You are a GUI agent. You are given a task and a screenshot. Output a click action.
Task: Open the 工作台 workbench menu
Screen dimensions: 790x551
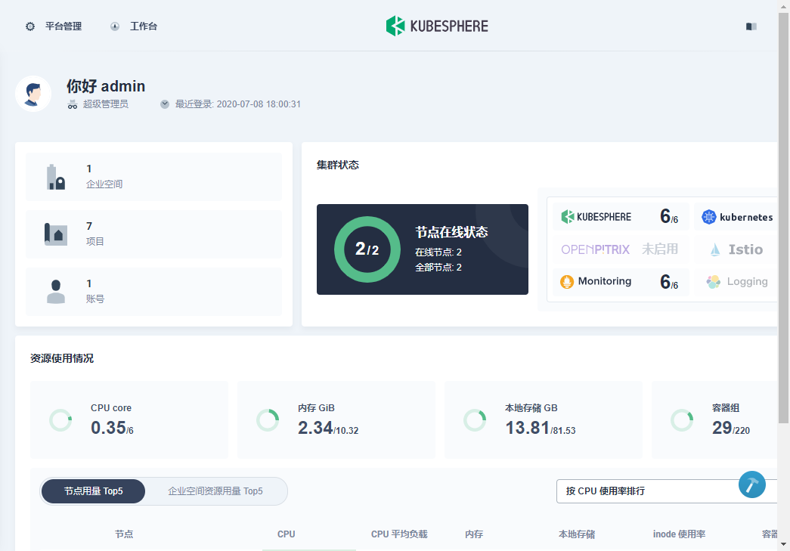click(134, 26)
